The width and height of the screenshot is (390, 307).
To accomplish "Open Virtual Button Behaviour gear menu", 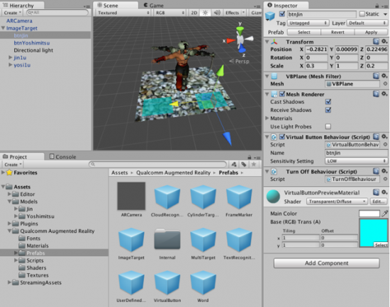I will (x=384, y=137).
